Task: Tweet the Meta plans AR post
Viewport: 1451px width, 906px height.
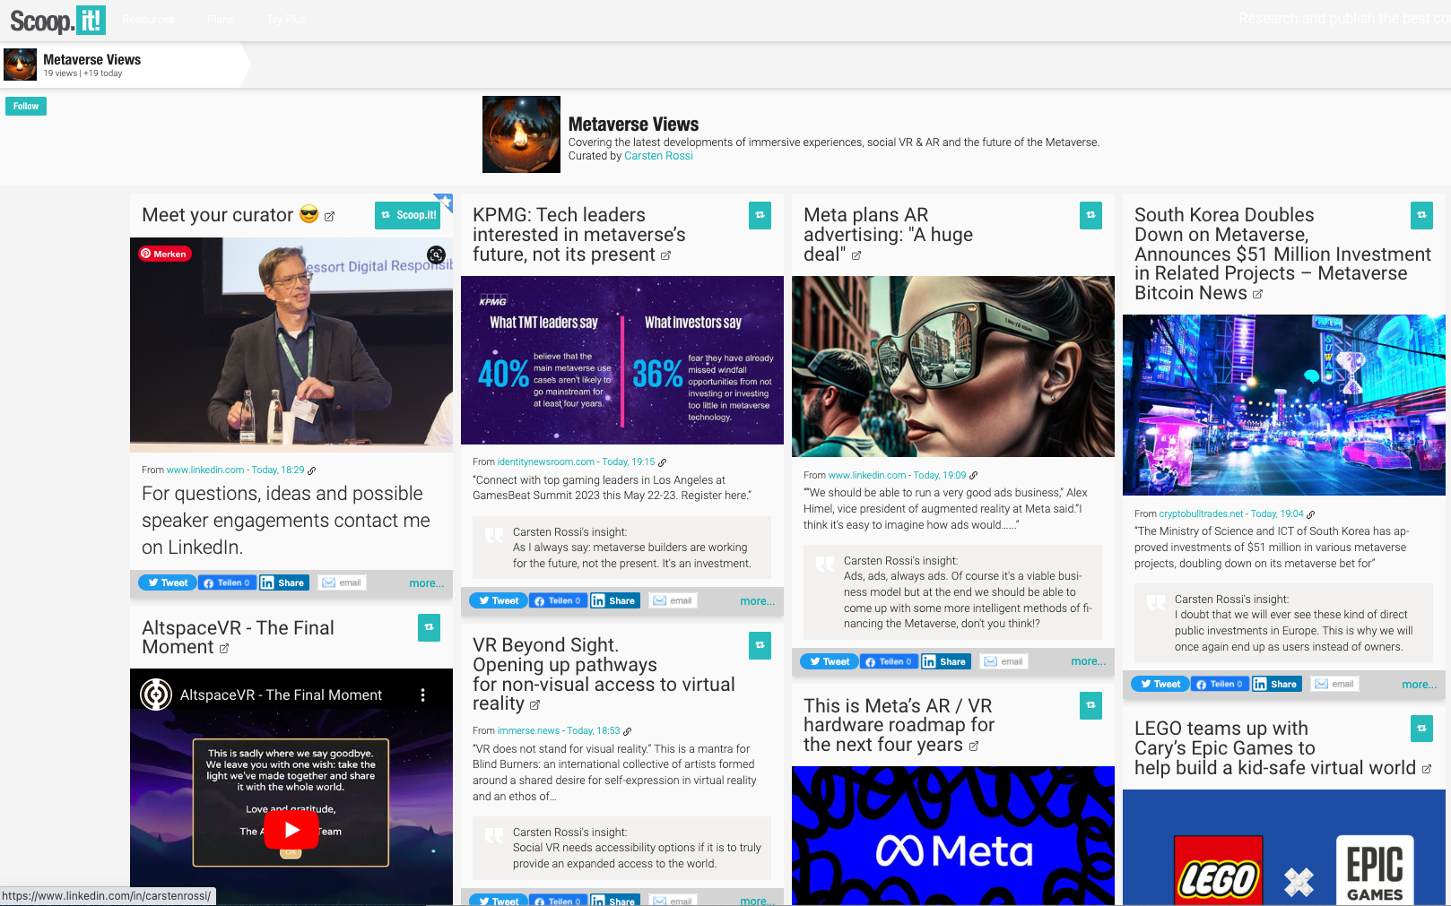Action: [830, 661]
